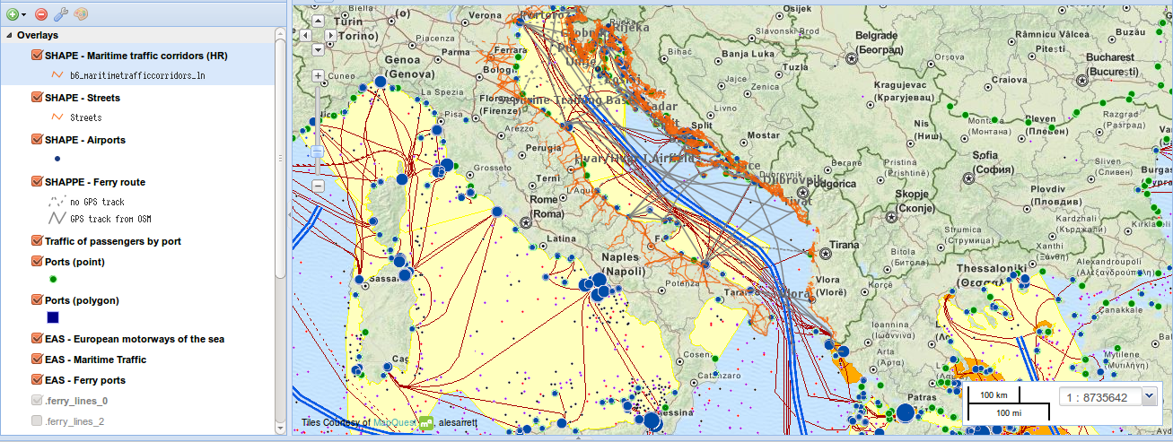Zoom out with the minus button
The image size is (1173, 442).
click(318, 186)
